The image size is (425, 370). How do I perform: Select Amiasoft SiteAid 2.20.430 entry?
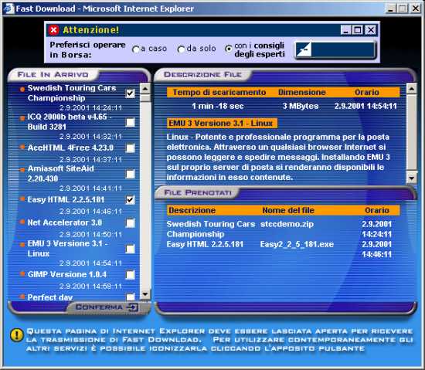61,174
